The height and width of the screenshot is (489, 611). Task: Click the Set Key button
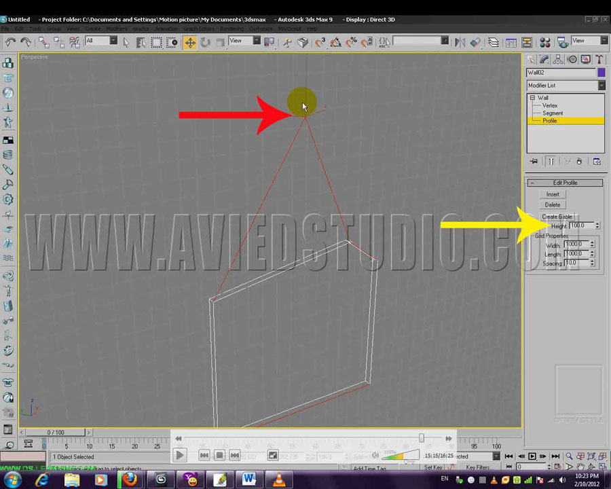point(433,467)
